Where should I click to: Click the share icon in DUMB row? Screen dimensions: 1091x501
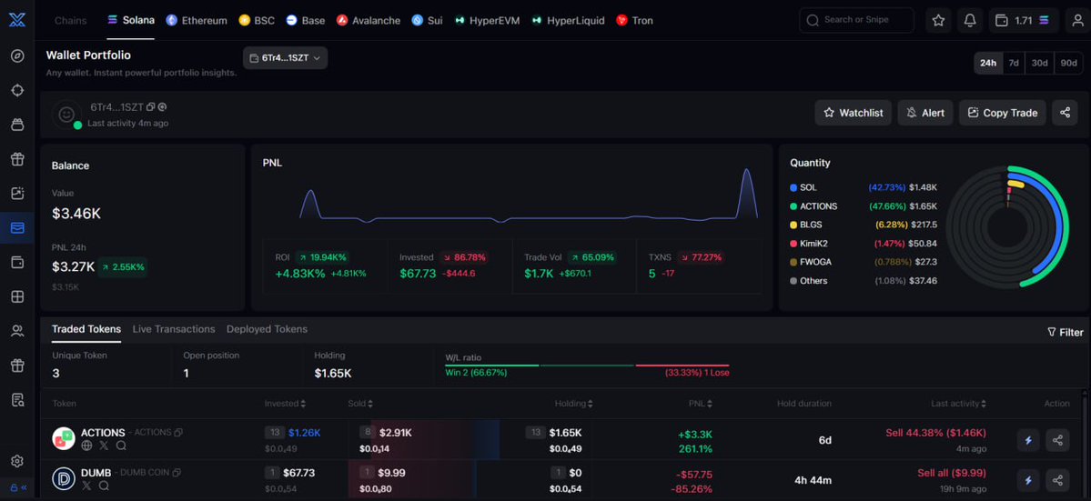click(1057, 479)
